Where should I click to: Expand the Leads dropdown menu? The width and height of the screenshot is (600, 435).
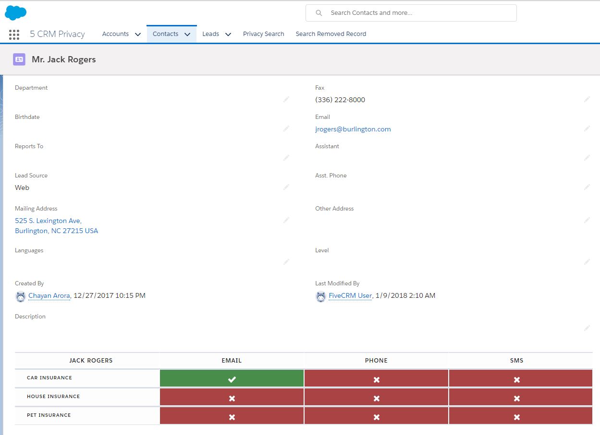(228, 34)
